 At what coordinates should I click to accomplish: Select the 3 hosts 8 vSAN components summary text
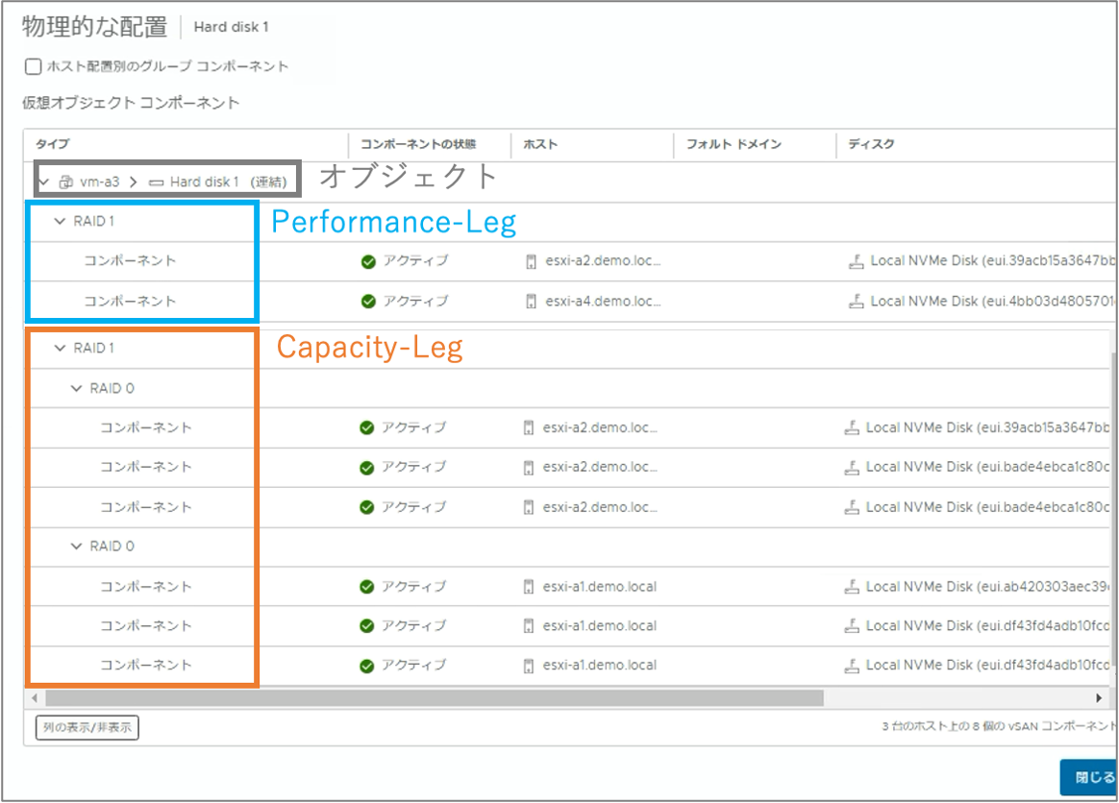pos(999,726)
